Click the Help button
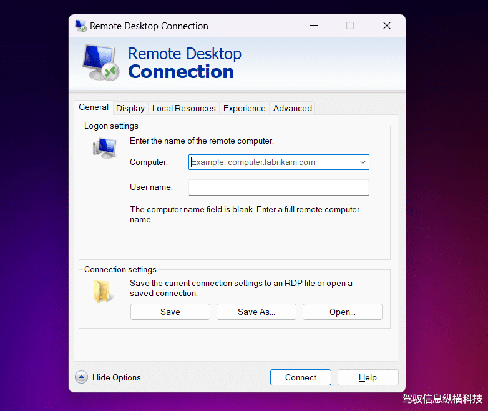 click(x=368, y=377)
